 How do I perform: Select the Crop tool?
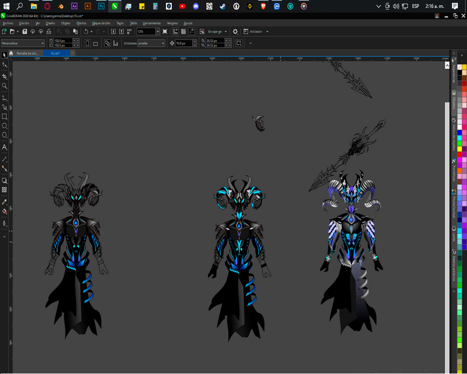pyautogui.click(x=4, y=76)
